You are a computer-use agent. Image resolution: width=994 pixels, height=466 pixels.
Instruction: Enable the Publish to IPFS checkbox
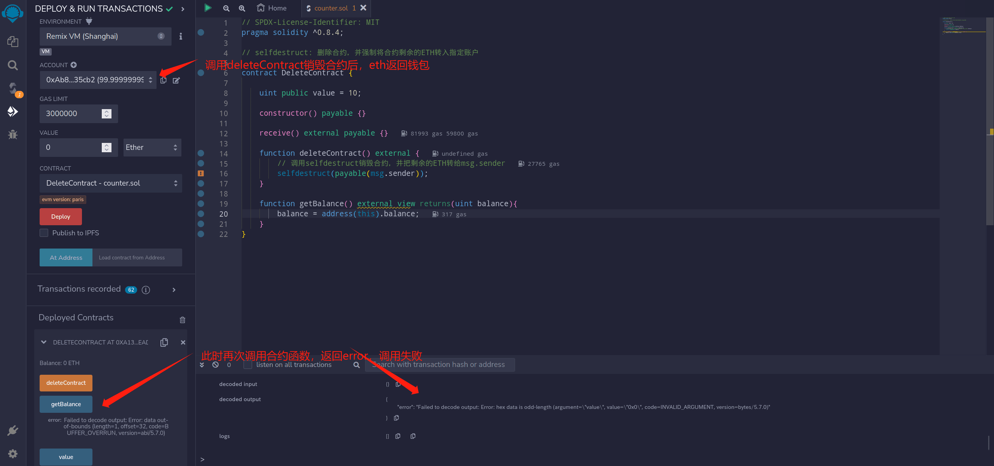(44, 233)
